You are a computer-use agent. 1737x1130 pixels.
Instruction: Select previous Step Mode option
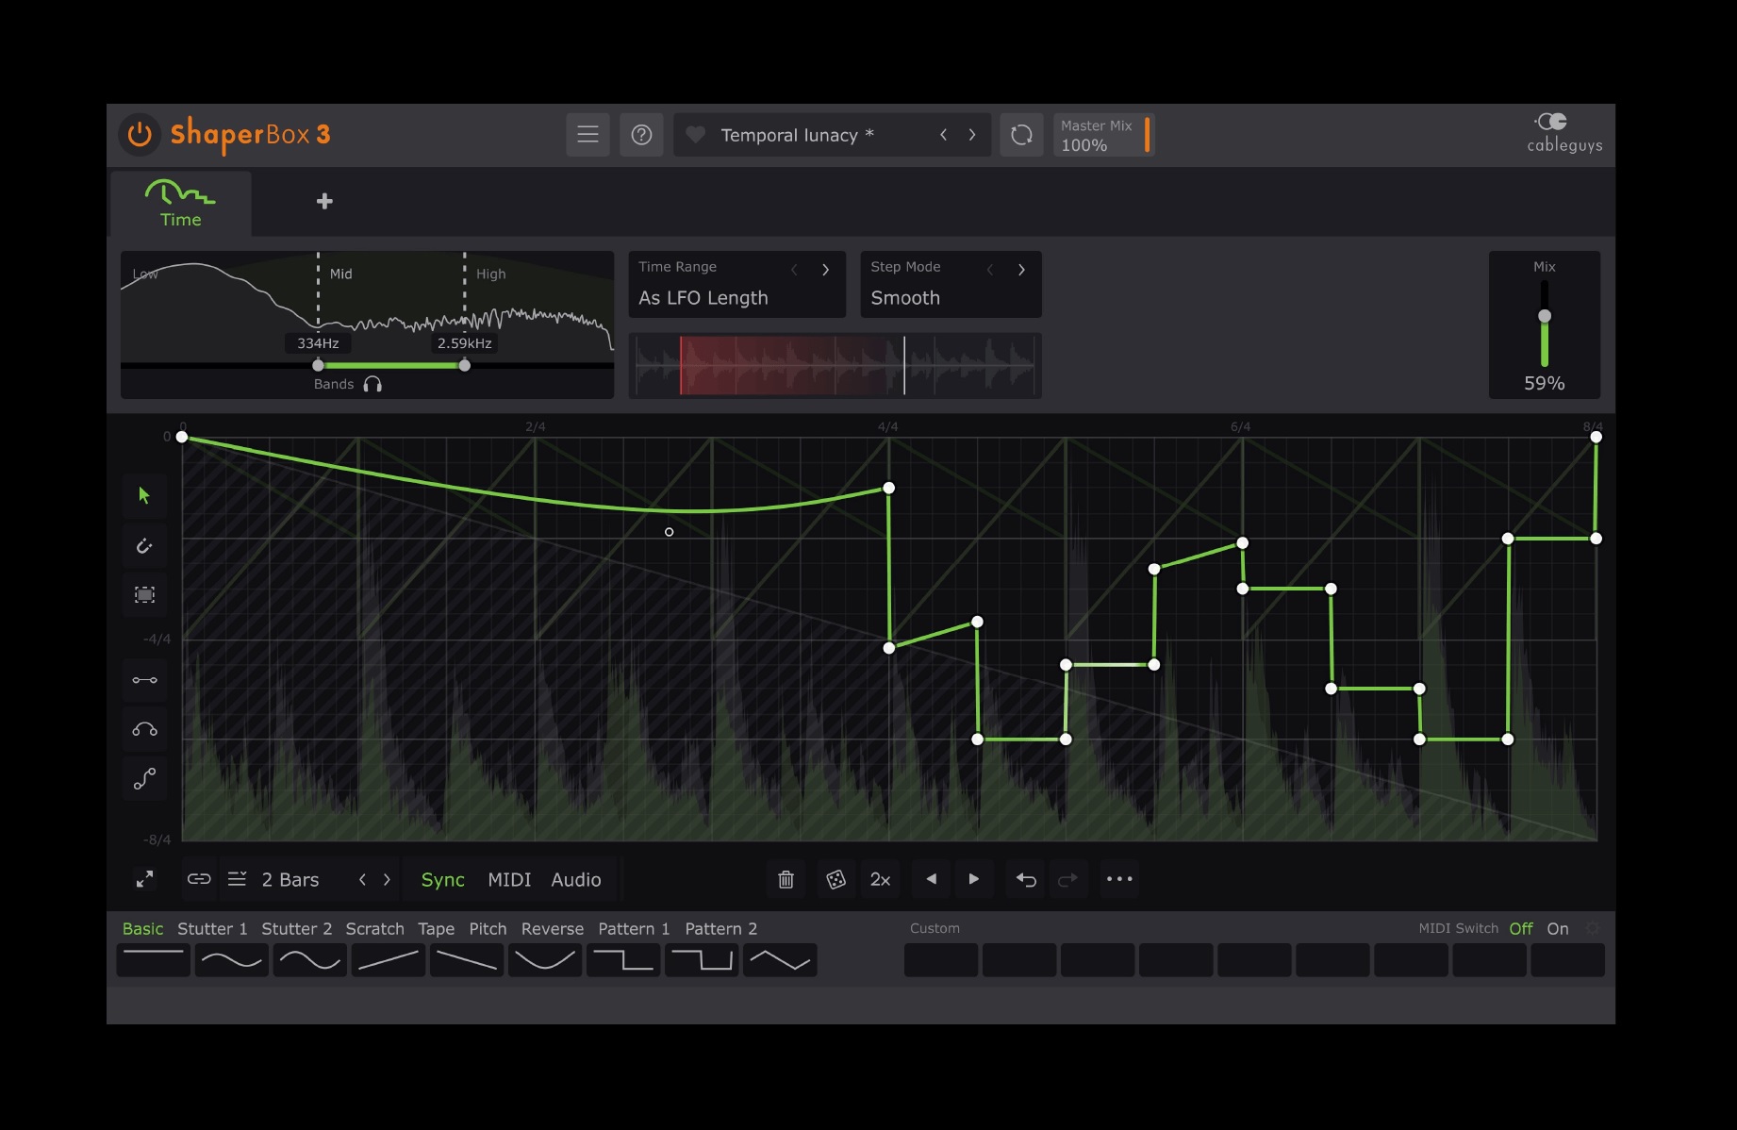point(990,270)
